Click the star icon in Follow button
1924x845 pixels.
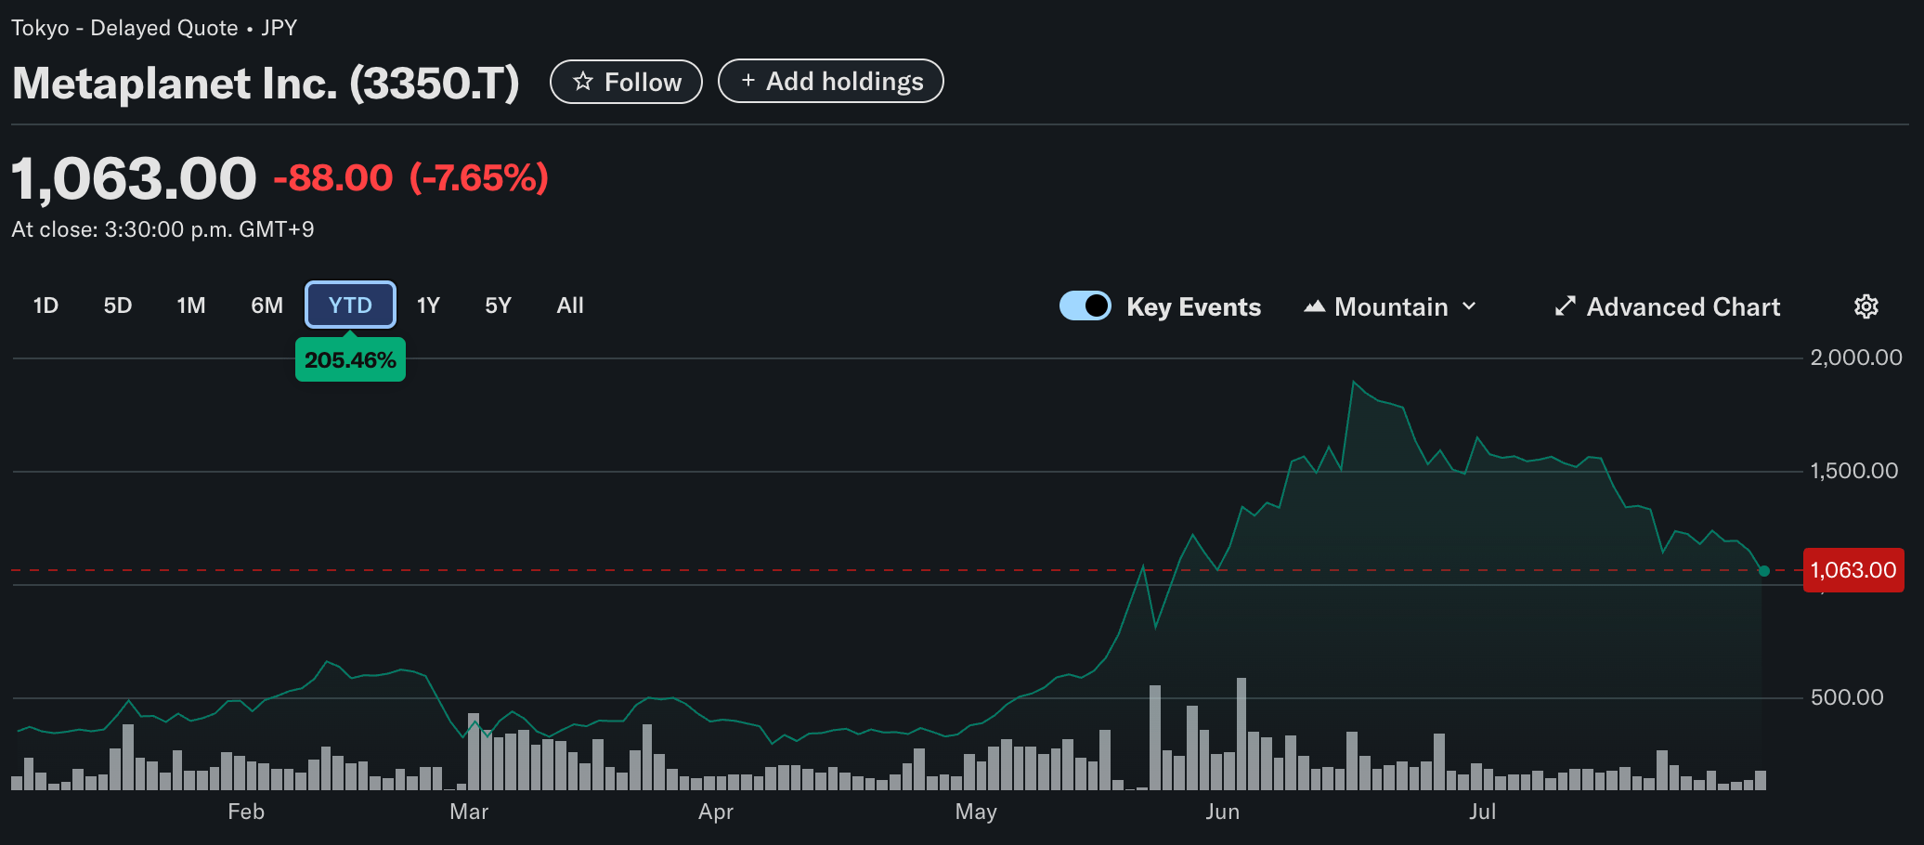coord(582,82)
